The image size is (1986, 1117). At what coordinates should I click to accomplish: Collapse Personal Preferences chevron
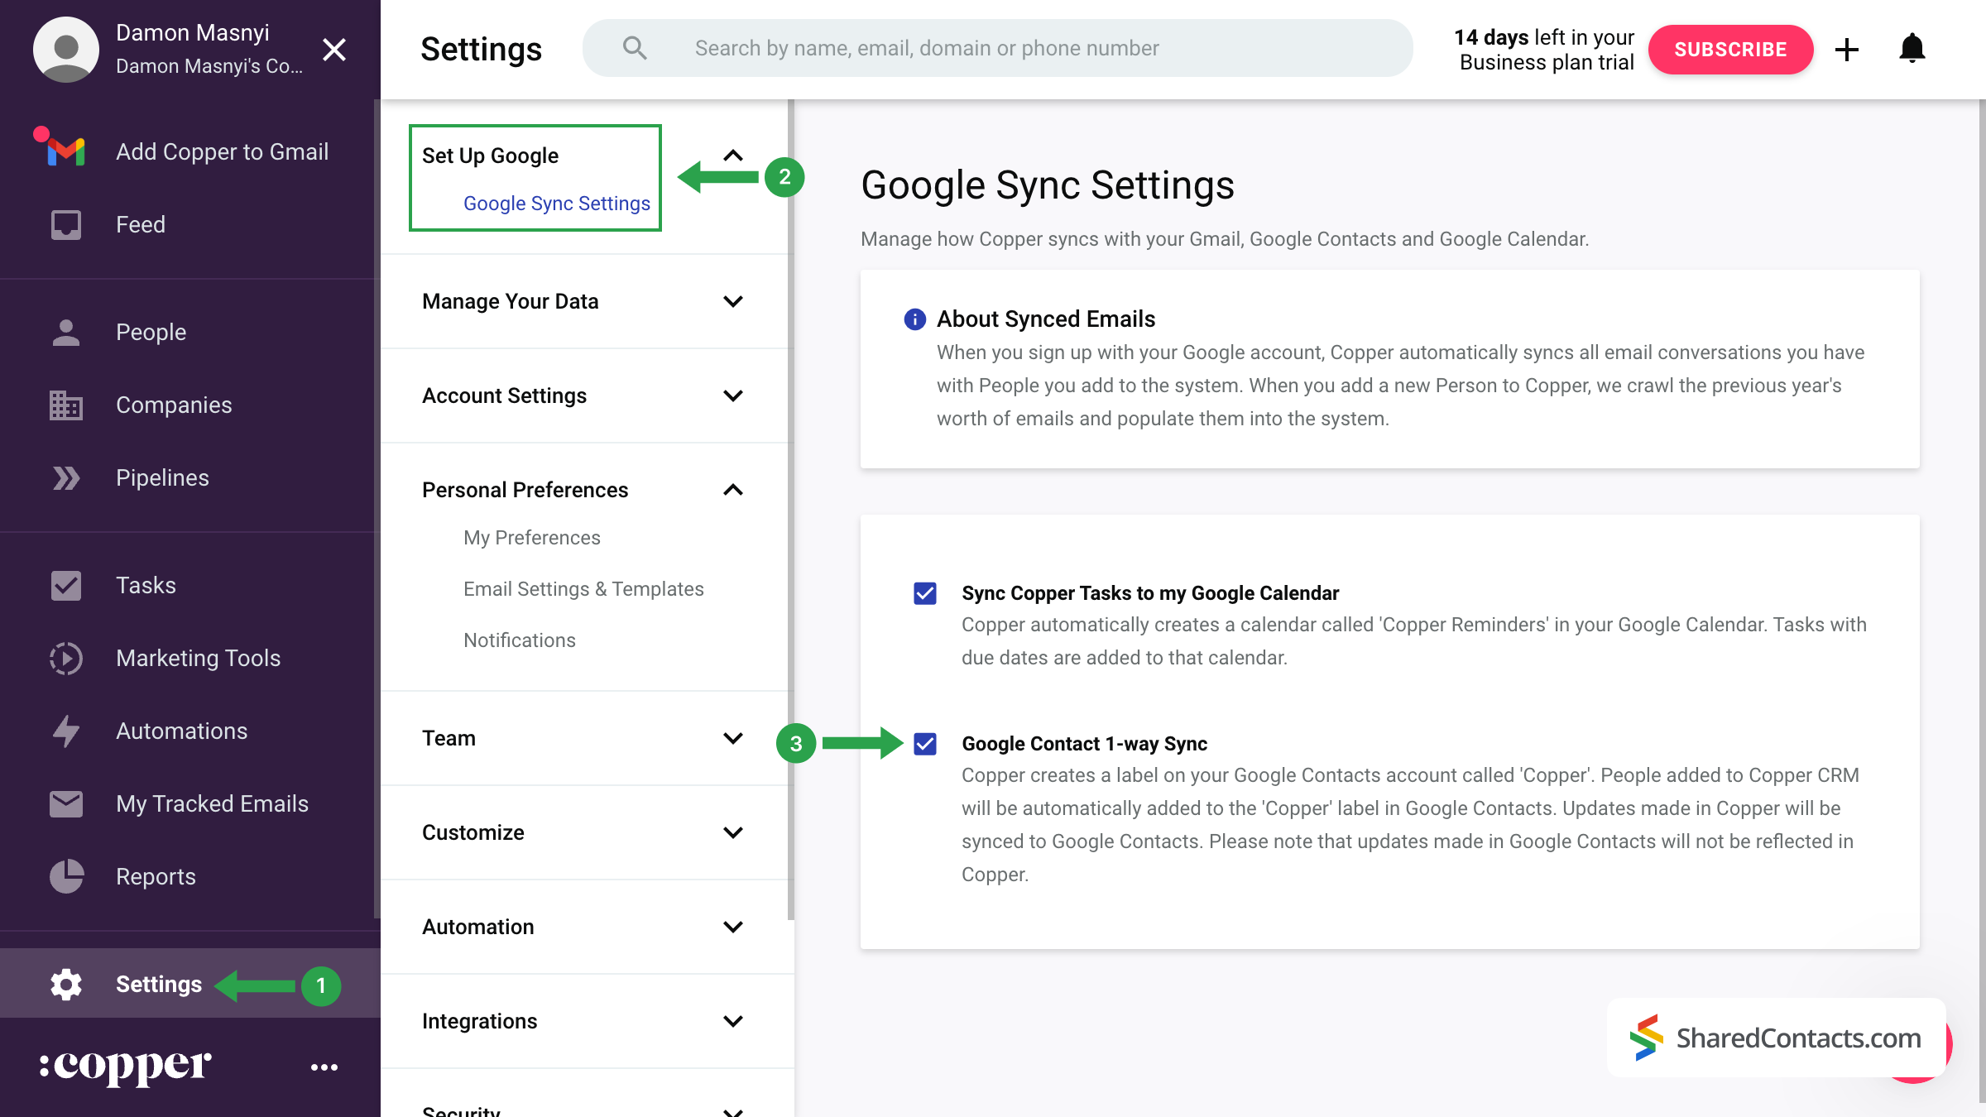[733, 490]
